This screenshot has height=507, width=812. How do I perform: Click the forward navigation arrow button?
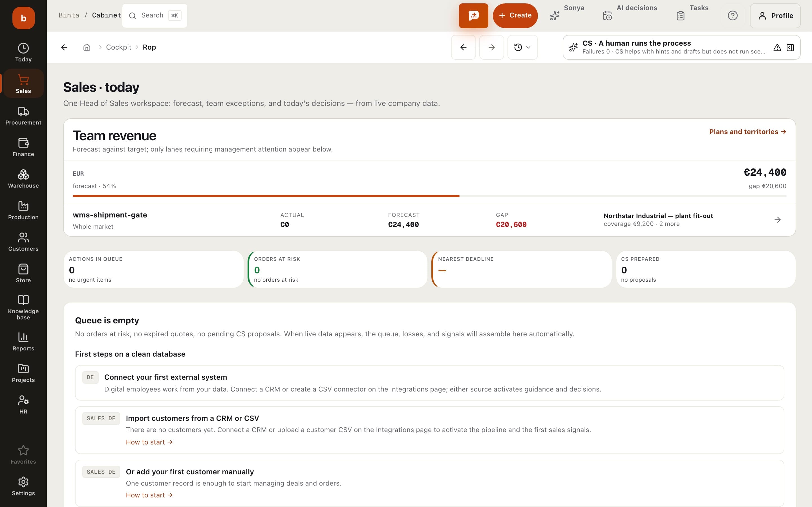[491, 47]
